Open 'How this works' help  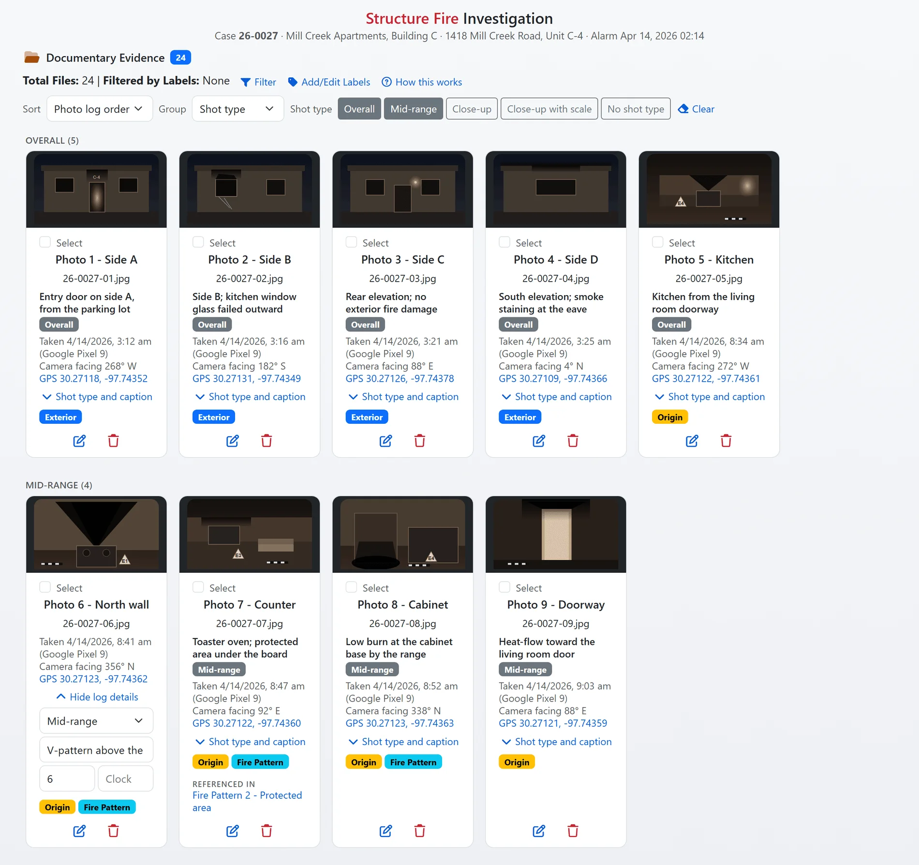[422, 82]
